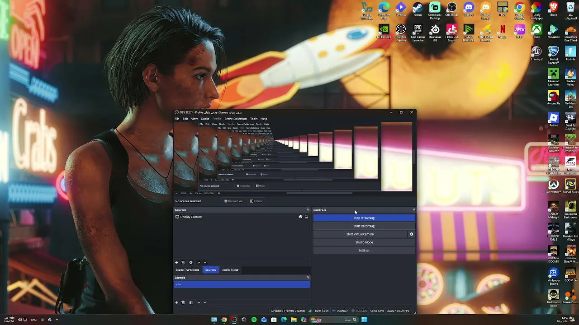
Task: Open Spotify from the taskbar
Action: [x=254, y=320]
